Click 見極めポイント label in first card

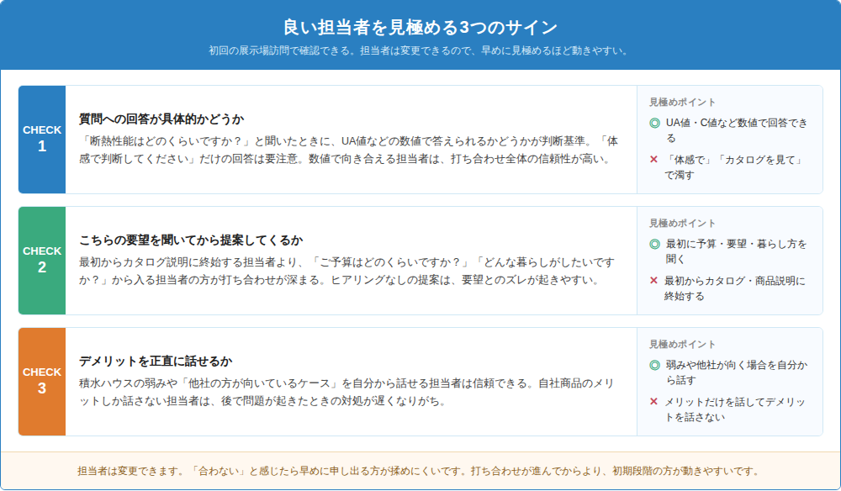pos(683,102)
